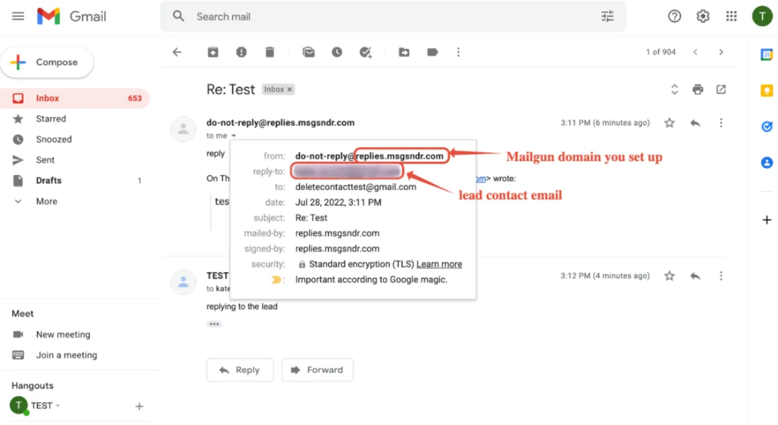Click the Reply button below thread
The width and height of the screenshot is (778, 425).
[240, 370]
